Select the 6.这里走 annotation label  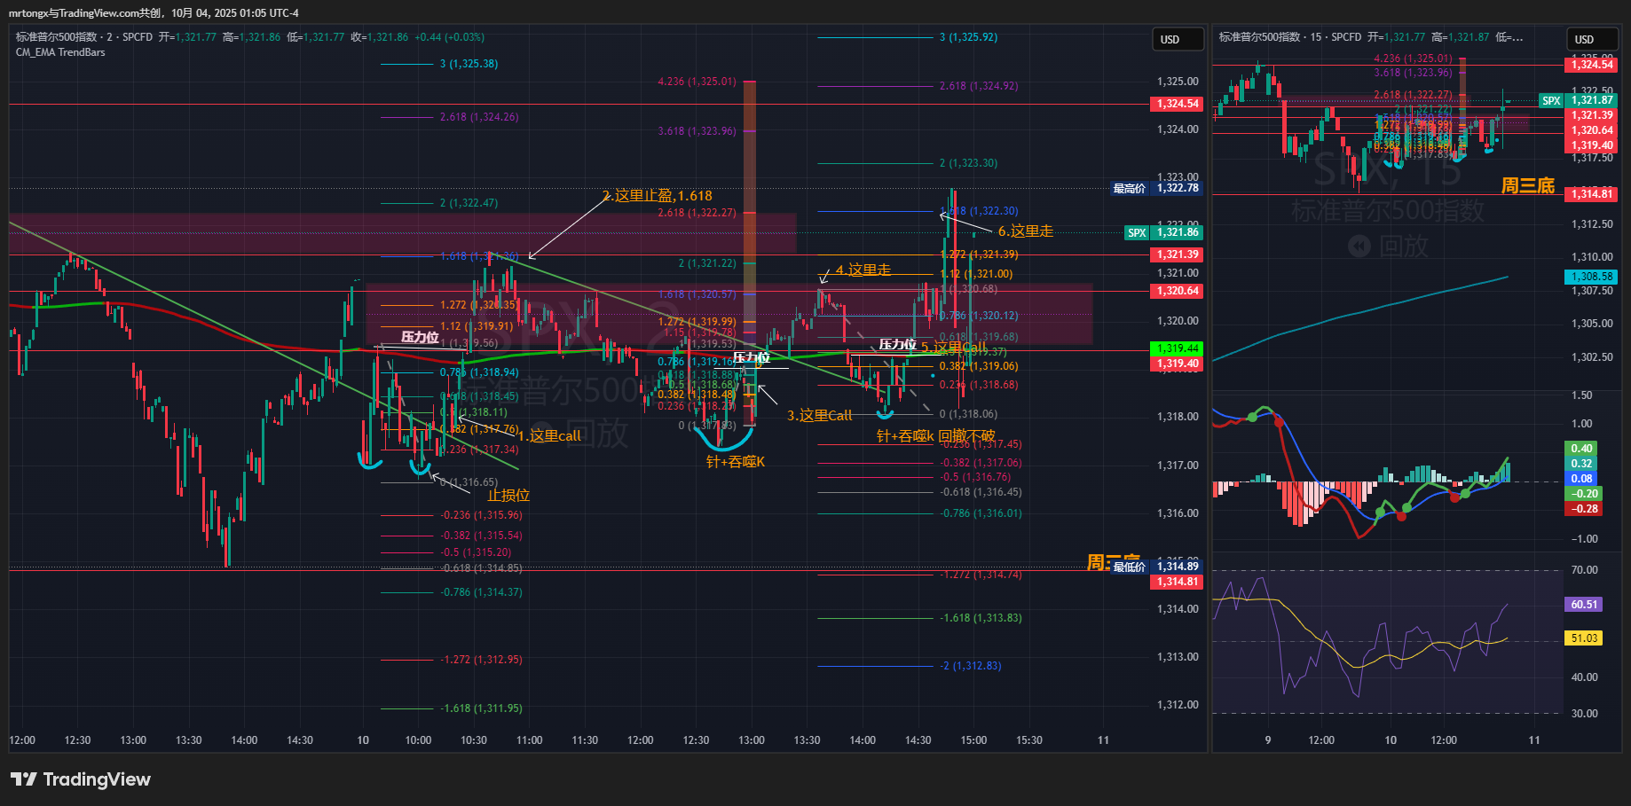(x=1025, y=231)
